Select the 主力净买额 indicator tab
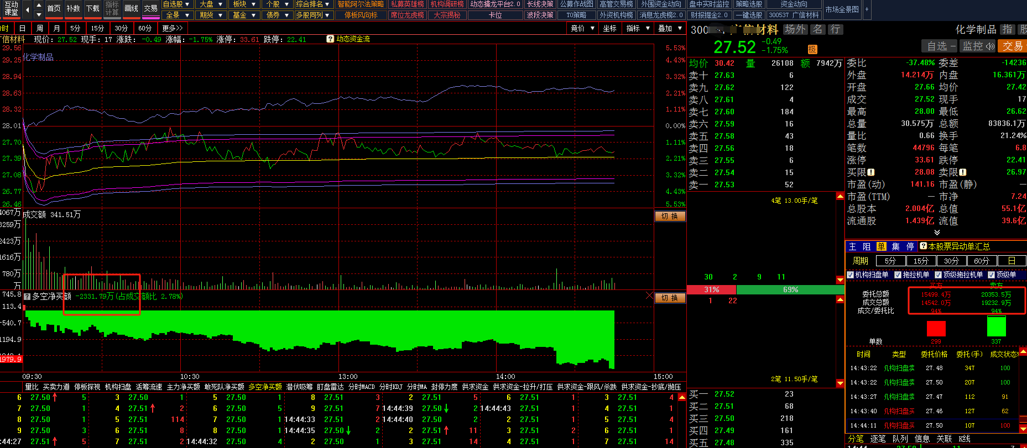The width and height of the screenshot is (1027, 448). click(x=183, y=387)
